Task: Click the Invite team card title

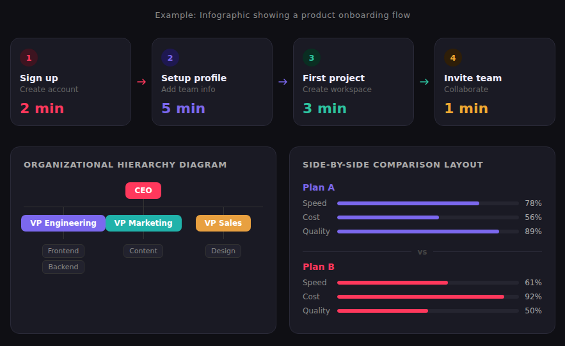Action: pos(473,78)
